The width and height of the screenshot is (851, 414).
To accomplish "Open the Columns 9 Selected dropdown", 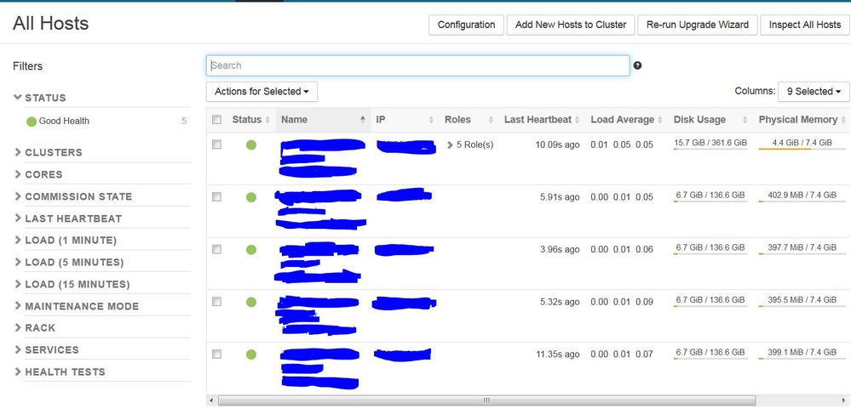I will (814, 92).
